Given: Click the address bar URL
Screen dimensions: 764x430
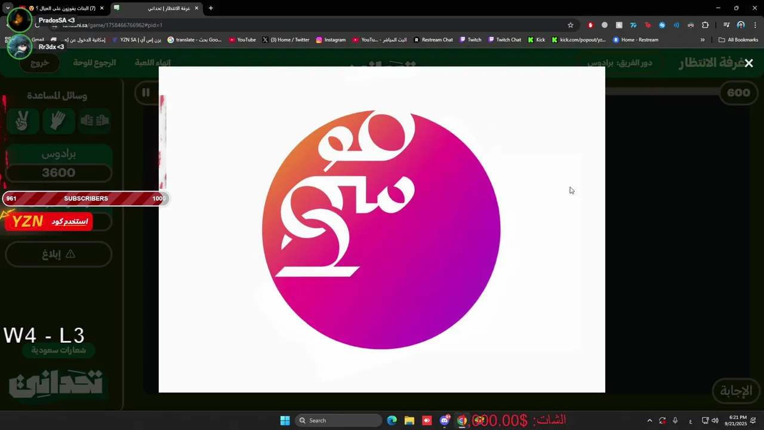Looking at the screenshot, I should tap(112, 25).
